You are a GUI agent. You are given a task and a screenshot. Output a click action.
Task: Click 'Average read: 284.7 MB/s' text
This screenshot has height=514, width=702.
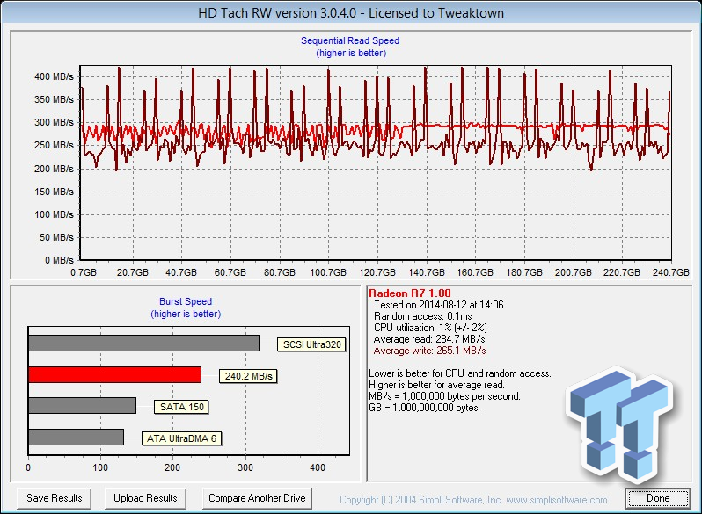tap(429, 339)
